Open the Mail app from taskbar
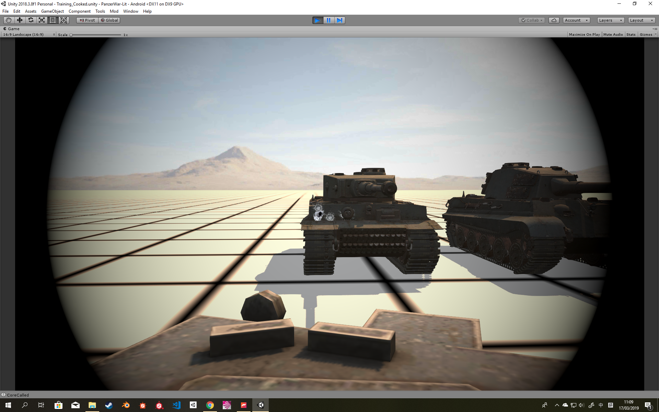Image resolution: width=659 pixels, height=412 pixels. (75, 405)
